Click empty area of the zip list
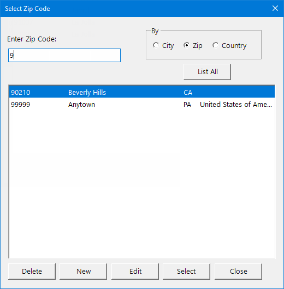 pos(142,184)
